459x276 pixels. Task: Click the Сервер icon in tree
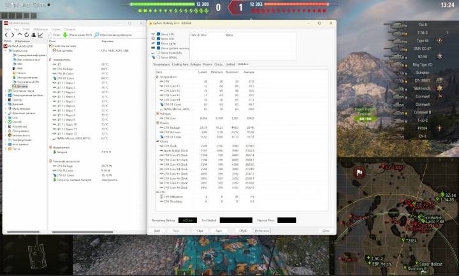click(10, 100)
